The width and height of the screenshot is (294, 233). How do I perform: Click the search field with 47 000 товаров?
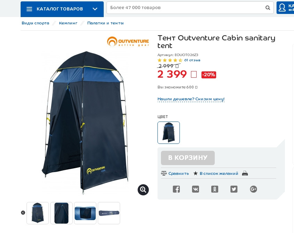click(x=190, y=8)
